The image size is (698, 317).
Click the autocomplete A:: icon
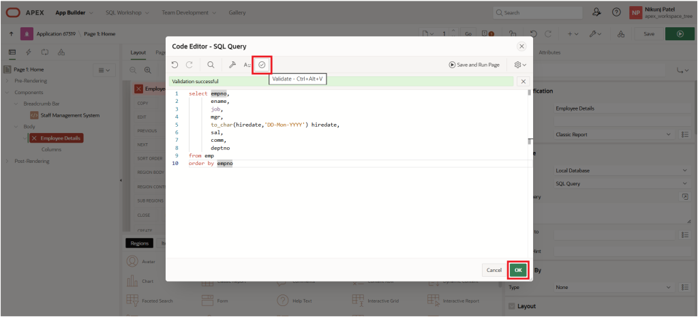tap(247, 65)
